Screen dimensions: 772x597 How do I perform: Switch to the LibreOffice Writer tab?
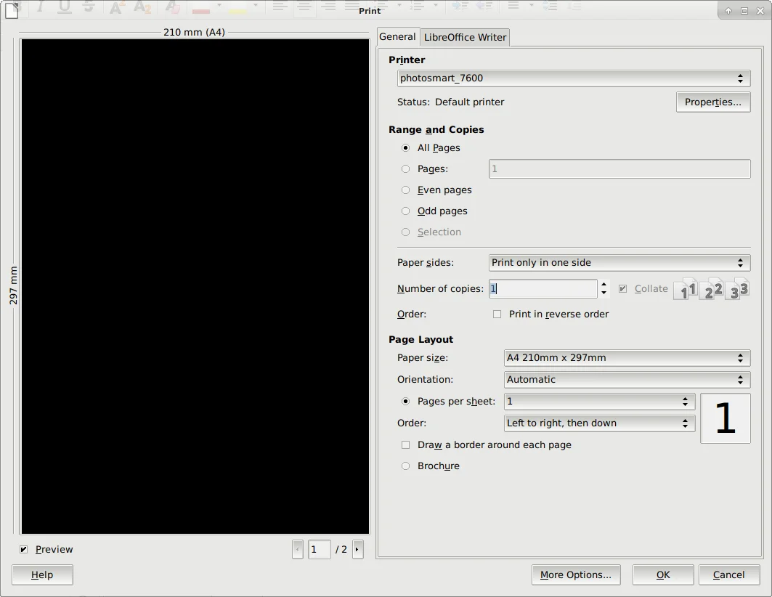pos(465,38)
